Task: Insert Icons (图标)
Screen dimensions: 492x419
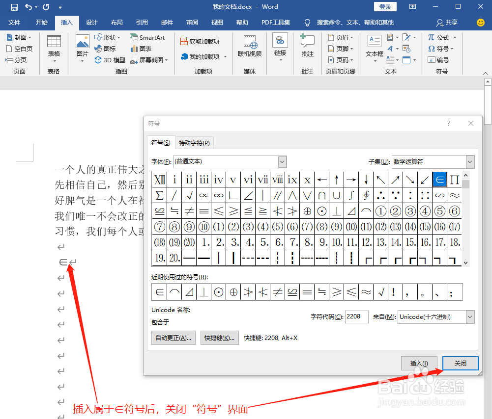Action: [x=105, y=49]
